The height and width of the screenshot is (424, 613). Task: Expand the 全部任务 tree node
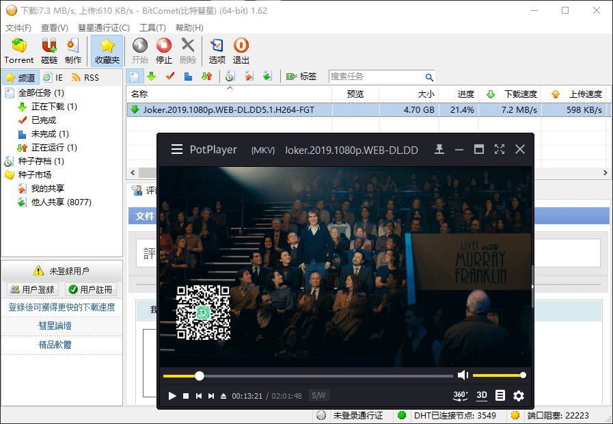tap(41, 92)
